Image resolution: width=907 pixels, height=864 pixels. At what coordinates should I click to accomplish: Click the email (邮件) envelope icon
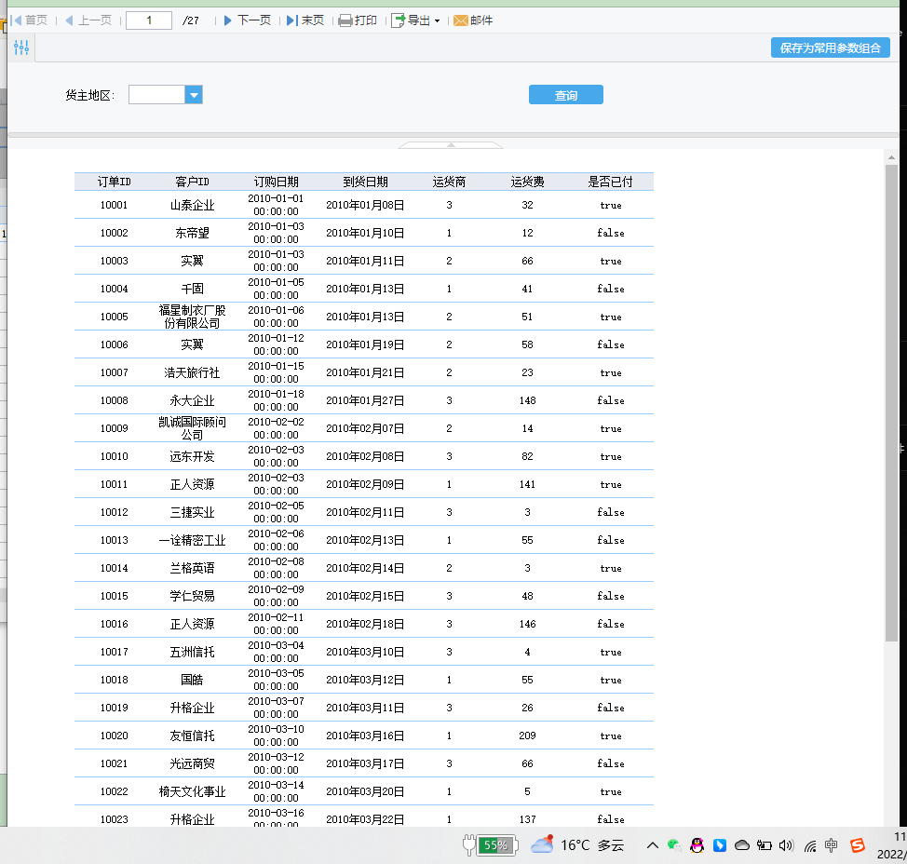coord(460,20)
